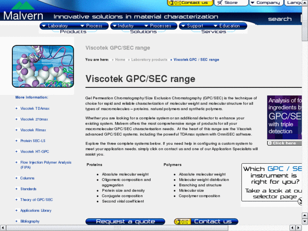The image size is (308, 231).
Task: Click the yellow Contact us button at top
Action: coord(190,3)
